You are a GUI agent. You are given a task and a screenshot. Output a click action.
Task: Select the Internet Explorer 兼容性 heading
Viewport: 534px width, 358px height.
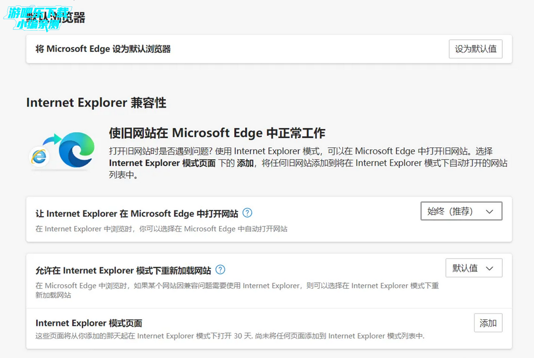coord(96,102)
